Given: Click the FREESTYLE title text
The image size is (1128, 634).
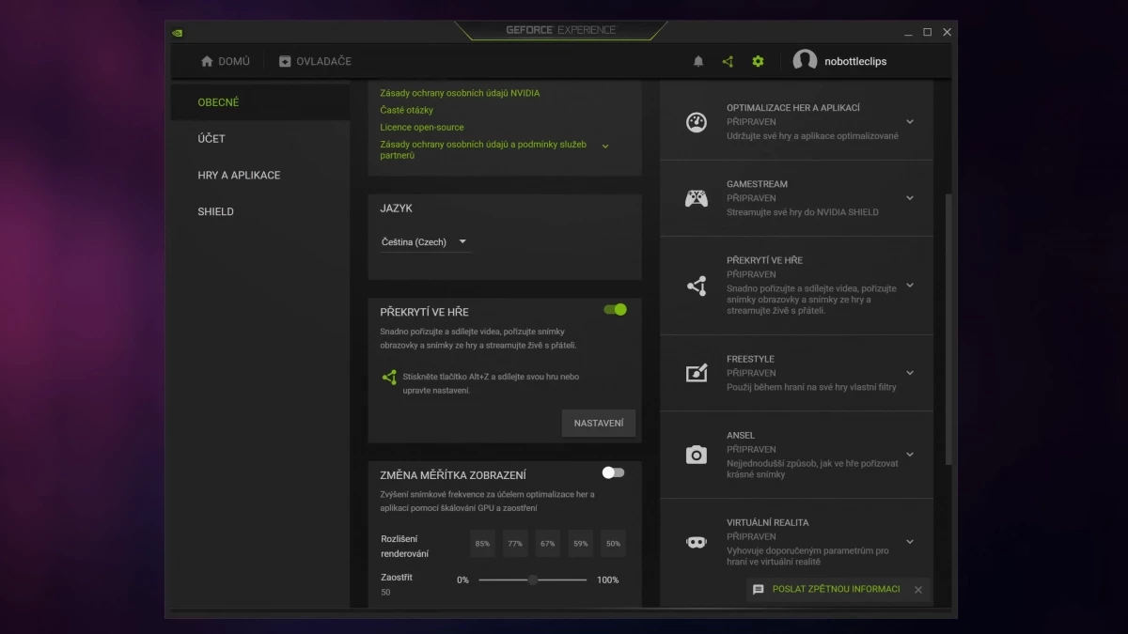Looking at the screenshot, I should (750, 359).
